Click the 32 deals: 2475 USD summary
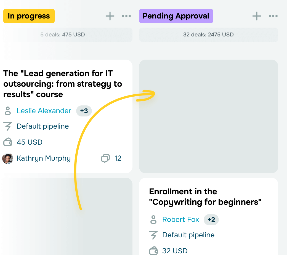Image resolution: width=287 pixels, height=255 pixels. click(208, 34)
